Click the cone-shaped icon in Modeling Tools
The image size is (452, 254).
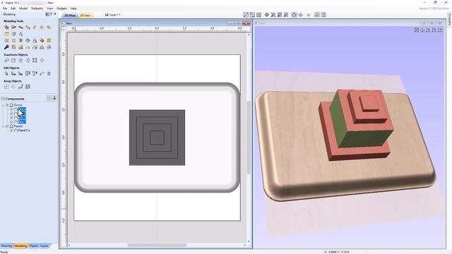[35, 41]
